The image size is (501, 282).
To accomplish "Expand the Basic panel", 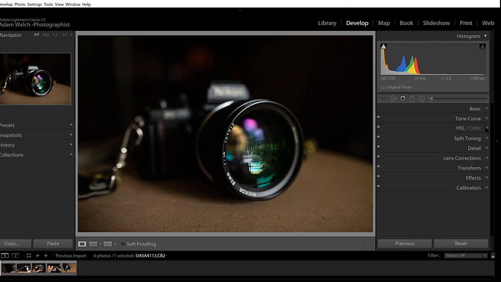I will click(486, 109).
